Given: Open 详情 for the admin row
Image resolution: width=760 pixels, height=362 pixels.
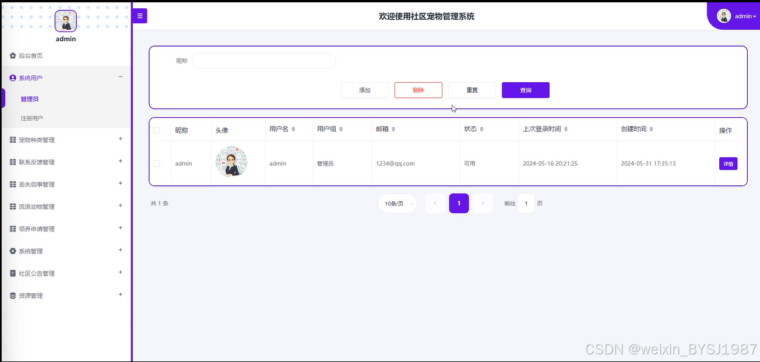Looking at the screenshot, I should [x=728, y=164].
